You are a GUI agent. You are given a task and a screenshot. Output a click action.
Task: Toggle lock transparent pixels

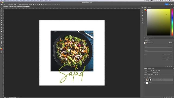click(147, 75)
